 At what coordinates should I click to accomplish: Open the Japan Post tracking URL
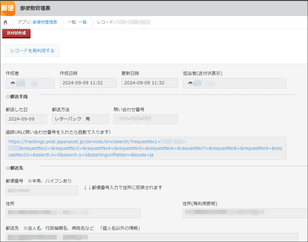tap(145, 148)
